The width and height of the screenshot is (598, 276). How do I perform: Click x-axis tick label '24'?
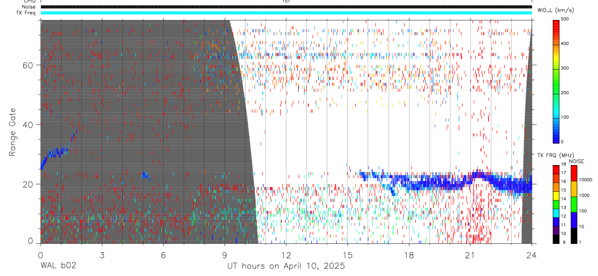532,255
